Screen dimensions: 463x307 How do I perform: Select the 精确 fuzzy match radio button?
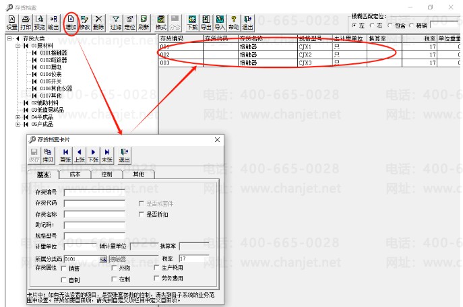pos(411,26)
